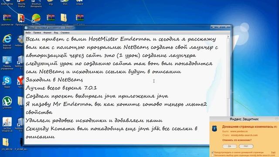Close the Yandex Защитник notification
The image size is (279, 157).
tap(277, 119)
